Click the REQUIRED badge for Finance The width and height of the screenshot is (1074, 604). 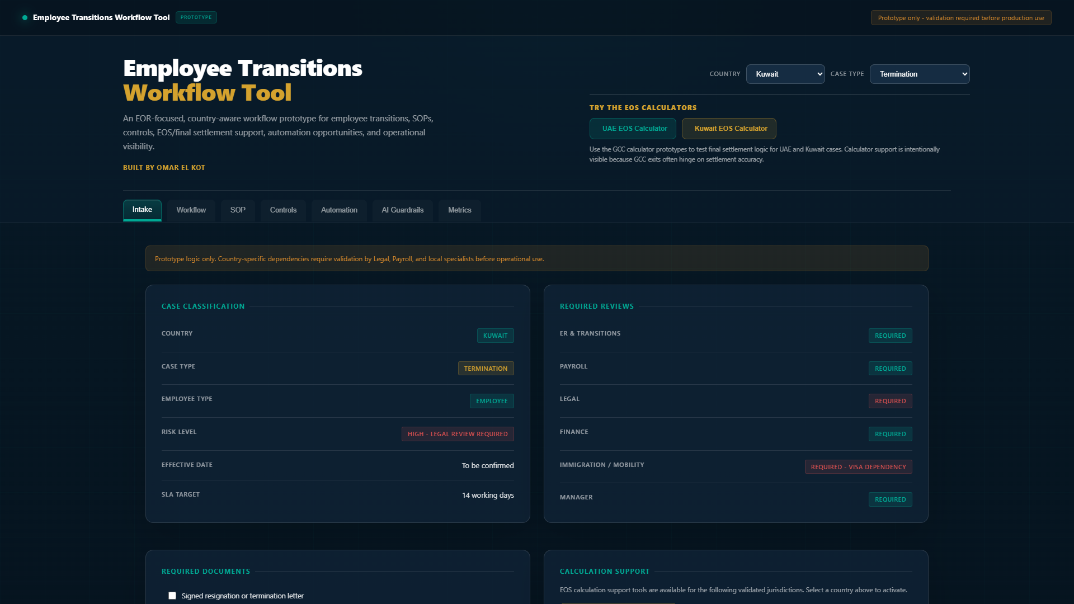890,434
